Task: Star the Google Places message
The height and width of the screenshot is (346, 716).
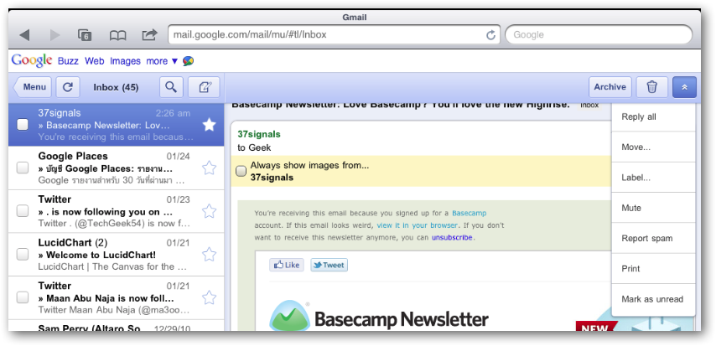Action: (x=209, y=168)
